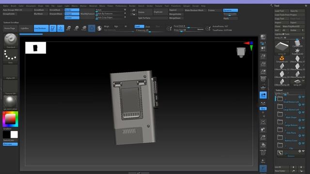Activate Edit mode icon
The width and height of the screenshot is (310, 174).
coord(53,29)
